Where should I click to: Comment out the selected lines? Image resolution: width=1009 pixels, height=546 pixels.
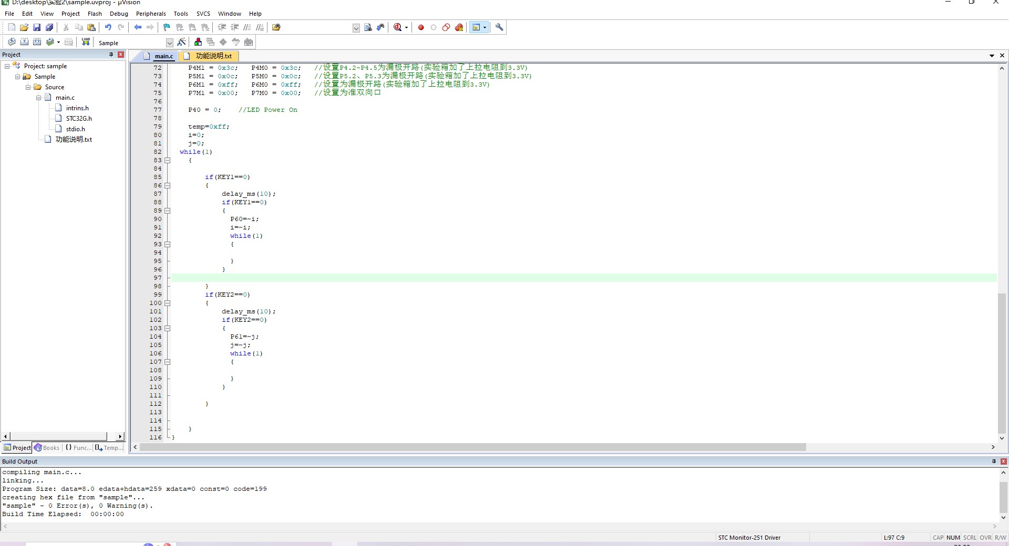[247, 27]
